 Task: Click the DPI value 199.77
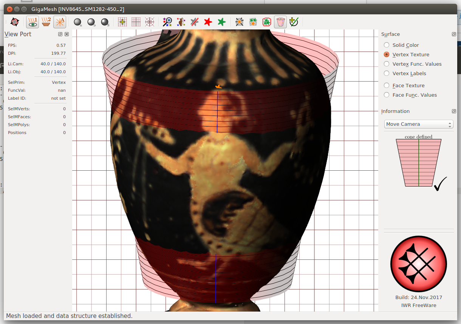(59, 53)
